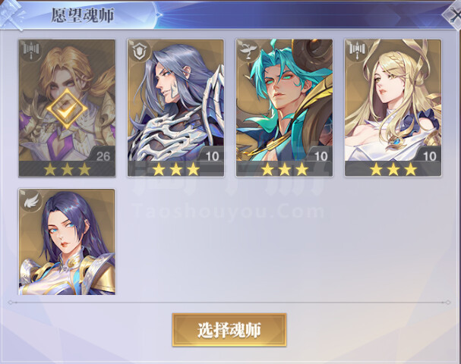
Task: Click the support class icon on teal-haired card
Action: [x=248, y=51]
